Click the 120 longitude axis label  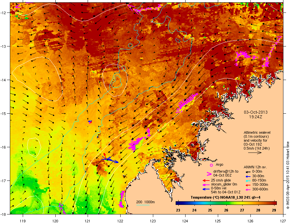(x=55, y=221)
